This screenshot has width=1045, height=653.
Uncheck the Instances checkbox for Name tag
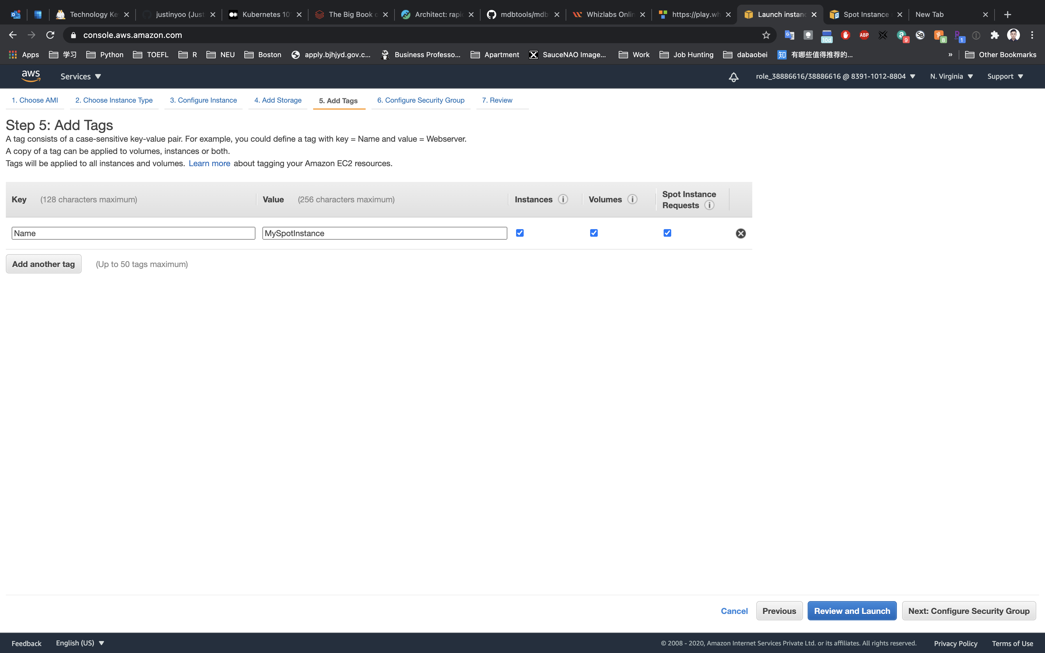tap(520, 233)
